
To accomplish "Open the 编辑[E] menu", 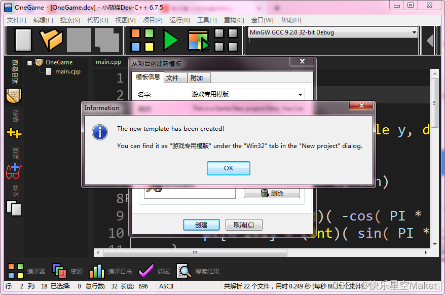I will tap(43, 20).
